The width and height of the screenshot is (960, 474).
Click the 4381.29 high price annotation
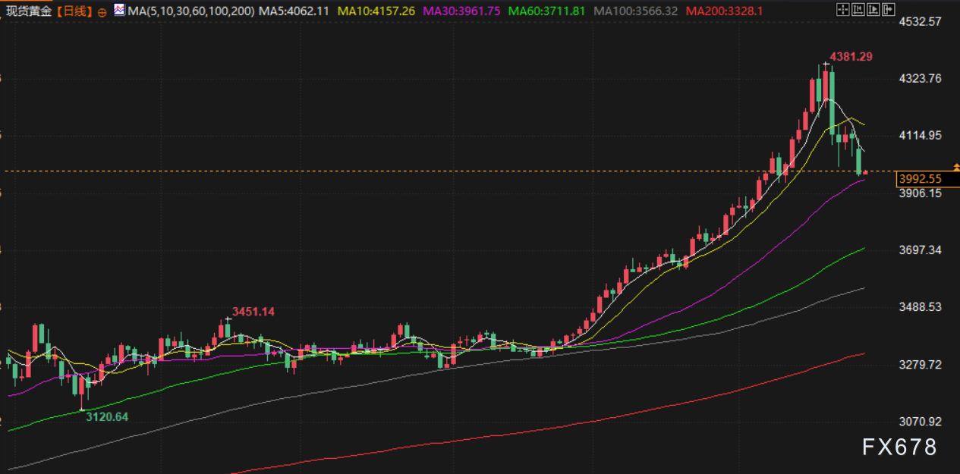[851, 57]
